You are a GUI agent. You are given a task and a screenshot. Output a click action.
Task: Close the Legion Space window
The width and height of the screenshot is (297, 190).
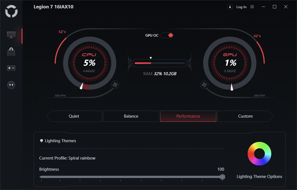coord(286,7)
